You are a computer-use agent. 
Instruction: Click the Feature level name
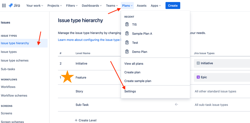[81, 77]
